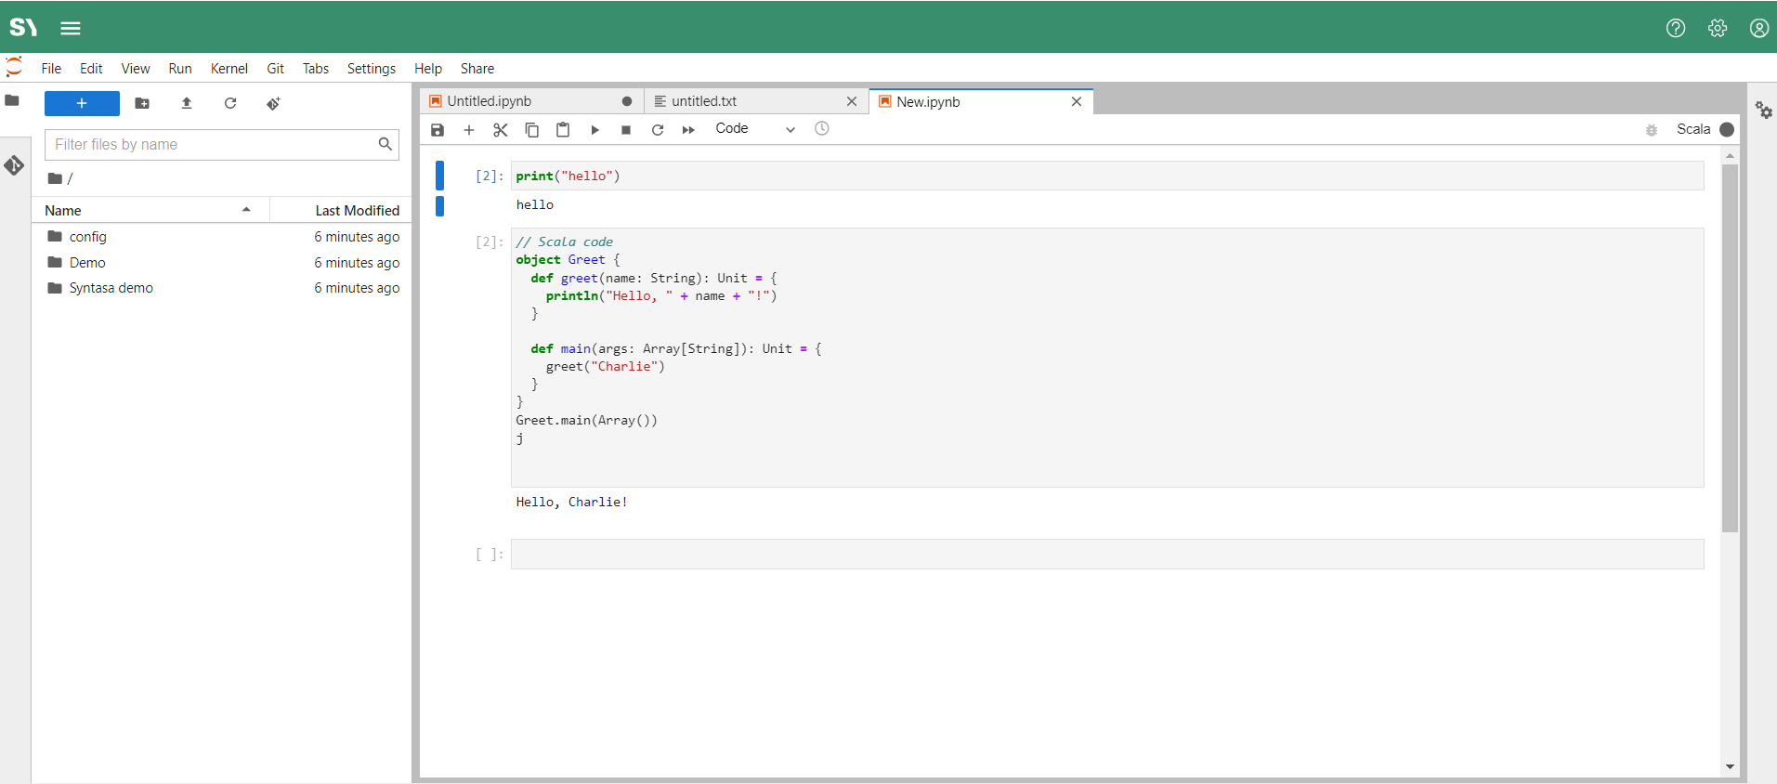1777x784 pixels.
Task: Open the property inspector gears icon
Action: coord(1763,111)
